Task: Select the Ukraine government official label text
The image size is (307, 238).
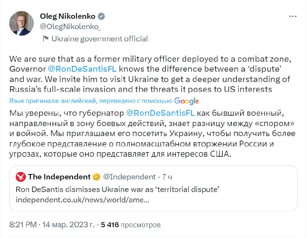Action: [x=99, y=39]
